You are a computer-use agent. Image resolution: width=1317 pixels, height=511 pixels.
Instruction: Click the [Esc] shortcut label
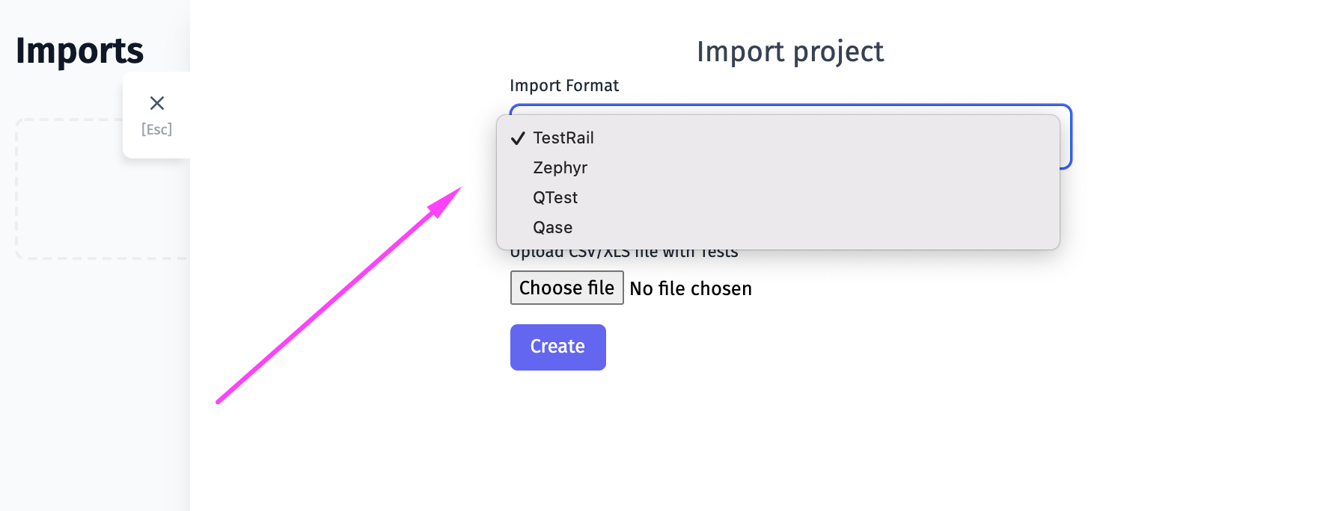pos(157,129)
